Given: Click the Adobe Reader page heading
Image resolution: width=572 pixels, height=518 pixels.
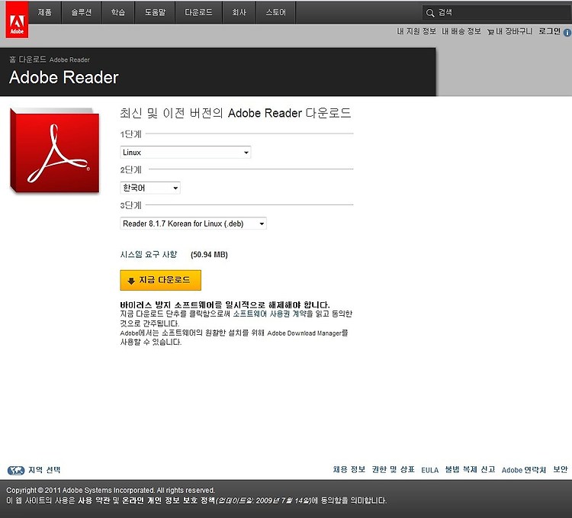Looking at the screenshot, I should point(64,77).
